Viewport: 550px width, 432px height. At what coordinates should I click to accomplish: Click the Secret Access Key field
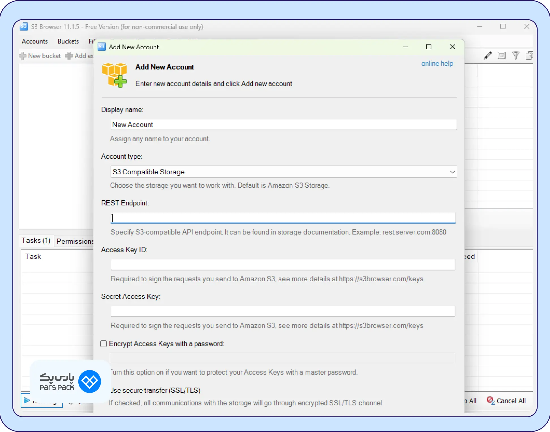point(283,311)
